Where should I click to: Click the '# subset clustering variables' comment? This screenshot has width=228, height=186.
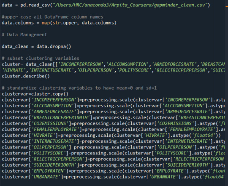click(x=41, y=58)
